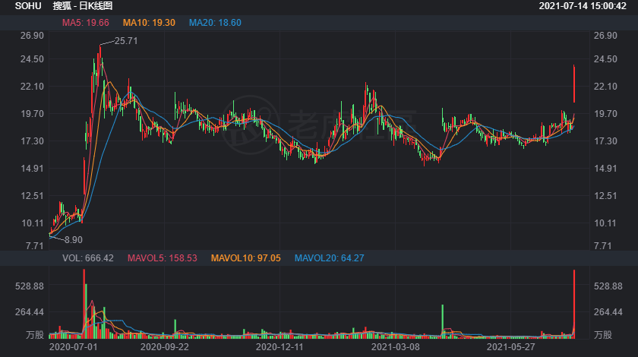638x357 pixels.
Task: Click the left volume axis 264.44 label
Action: click(x=30, y=312)
